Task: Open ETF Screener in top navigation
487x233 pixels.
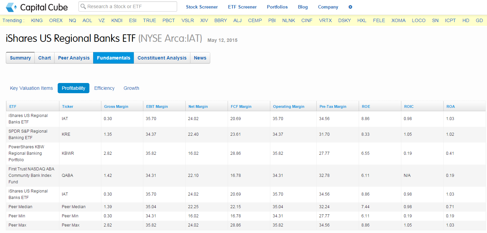Action: [x=242, y=7]
